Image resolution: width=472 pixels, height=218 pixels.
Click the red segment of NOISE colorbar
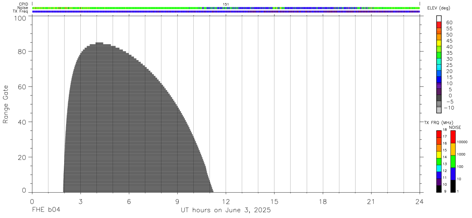tap(453, 137)
